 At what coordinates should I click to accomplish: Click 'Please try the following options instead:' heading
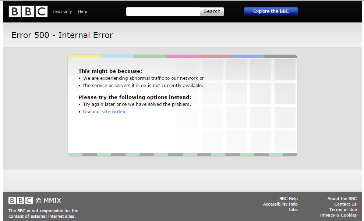135,97
